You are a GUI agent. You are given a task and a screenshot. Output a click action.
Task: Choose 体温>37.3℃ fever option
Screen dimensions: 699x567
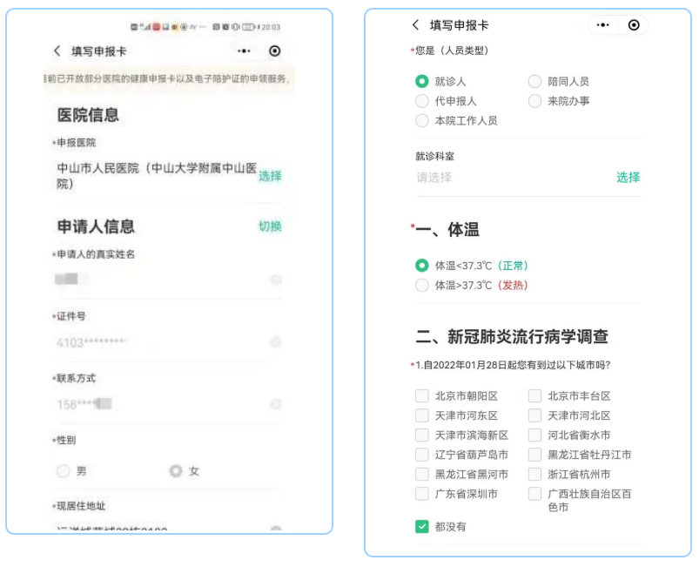pyautogui.click(x=422, y=286)
